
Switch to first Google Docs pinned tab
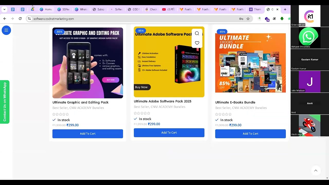pos(13,10)
